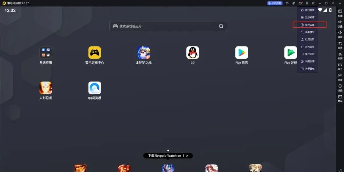
Task: Click the search magnifier icon
Action: tap(221, 26)
